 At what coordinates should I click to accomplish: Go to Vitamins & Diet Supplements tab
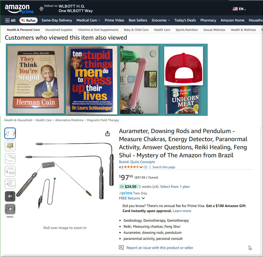[x=98, y=30]
